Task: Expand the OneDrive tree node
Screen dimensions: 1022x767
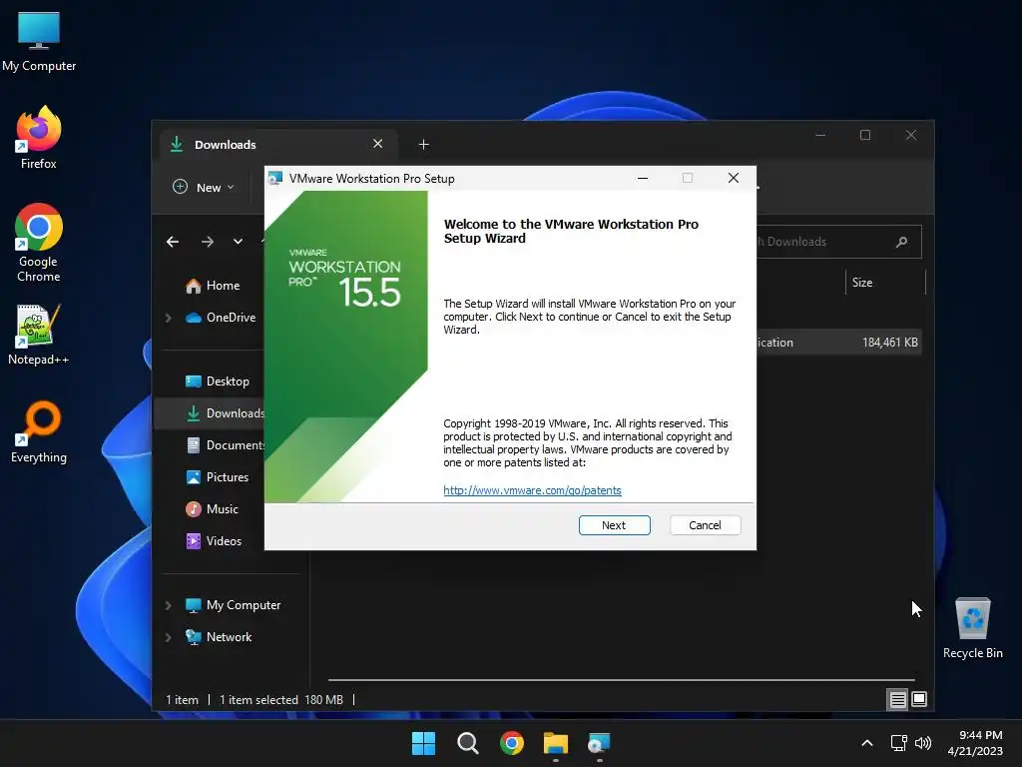Action: pos(168,318)
